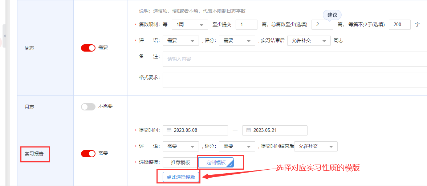Select the 定制模板 tab option
Image resolution: width=427 pixels, height=186 pixels.
tap(216, 162)
